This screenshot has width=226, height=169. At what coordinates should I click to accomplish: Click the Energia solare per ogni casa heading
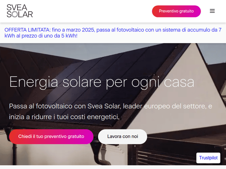click(102, 82)
